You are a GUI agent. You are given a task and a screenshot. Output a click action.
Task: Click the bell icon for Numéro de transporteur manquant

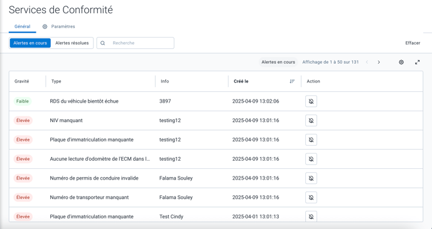click(x=311, y=198)
